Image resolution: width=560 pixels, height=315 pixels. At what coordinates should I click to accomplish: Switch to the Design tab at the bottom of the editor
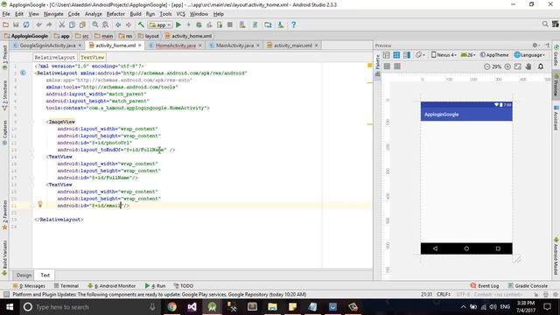tap(24, 275)
